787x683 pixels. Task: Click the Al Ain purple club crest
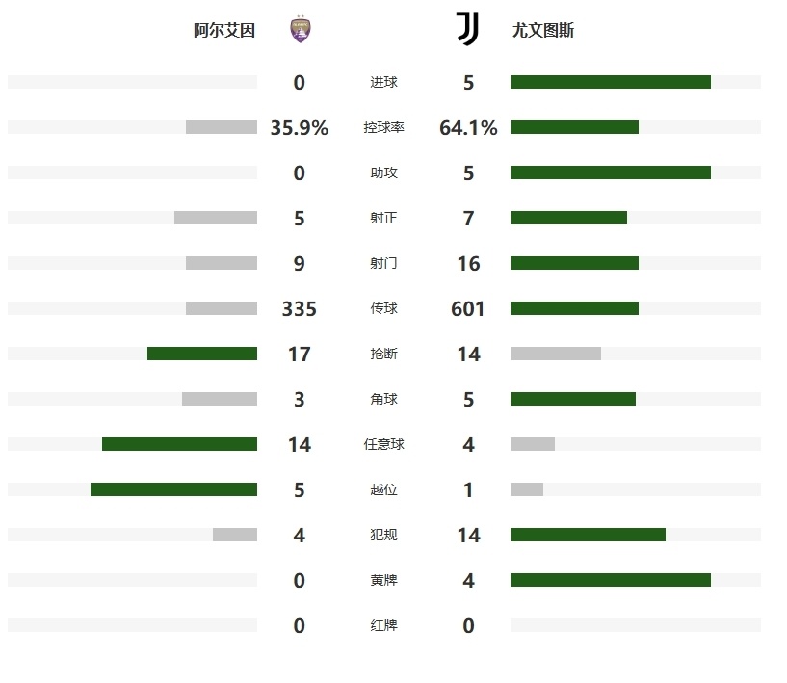point(301,29)
